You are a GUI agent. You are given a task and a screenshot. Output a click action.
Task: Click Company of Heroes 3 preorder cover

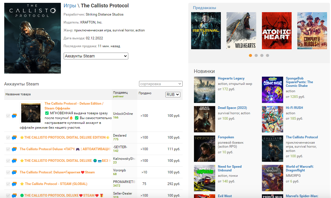312,31
